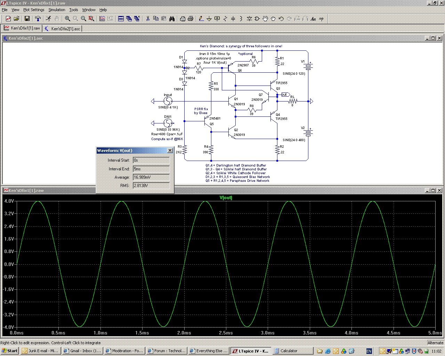
Task: Click the 'Compute as-if @96K' comment
Action: click(167, 139)
